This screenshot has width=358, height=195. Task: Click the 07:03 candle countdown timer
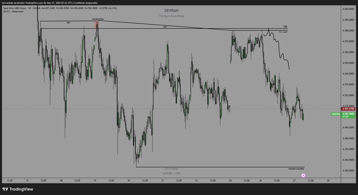pos(345,117)
